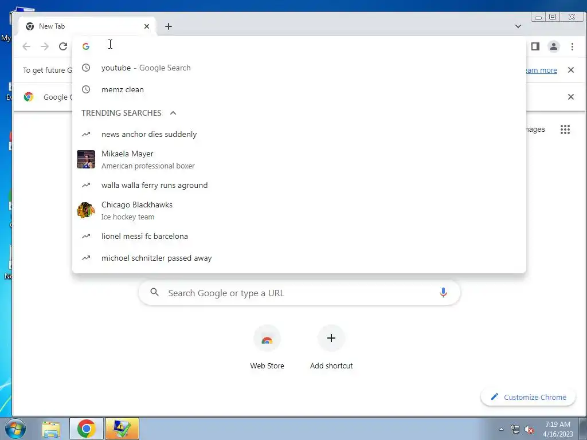Click the trending arrow icon beside lionel messi
The height and width of the screenshot is (440, 587).
(x=86, y=235)
